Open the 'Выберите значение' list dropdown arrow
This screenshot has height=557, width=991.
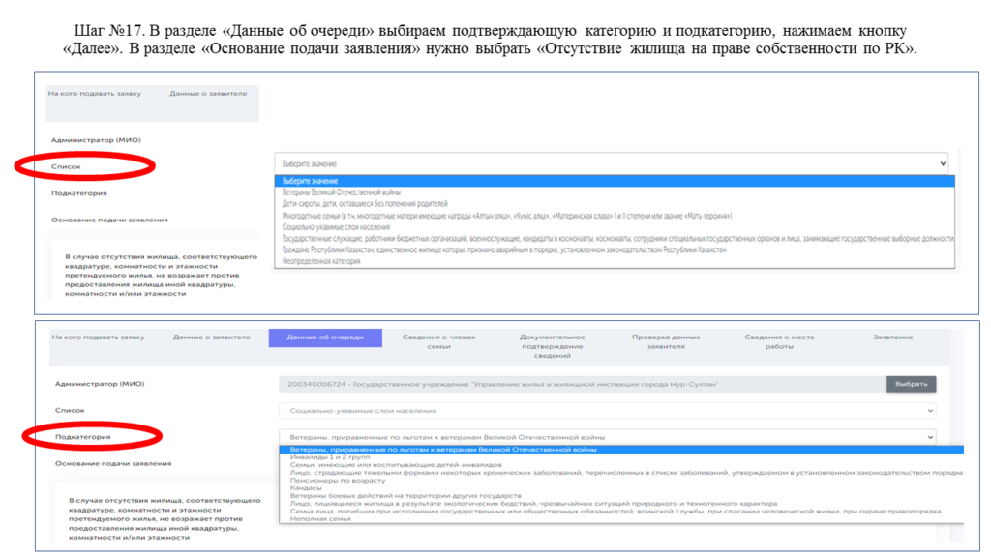943,164
